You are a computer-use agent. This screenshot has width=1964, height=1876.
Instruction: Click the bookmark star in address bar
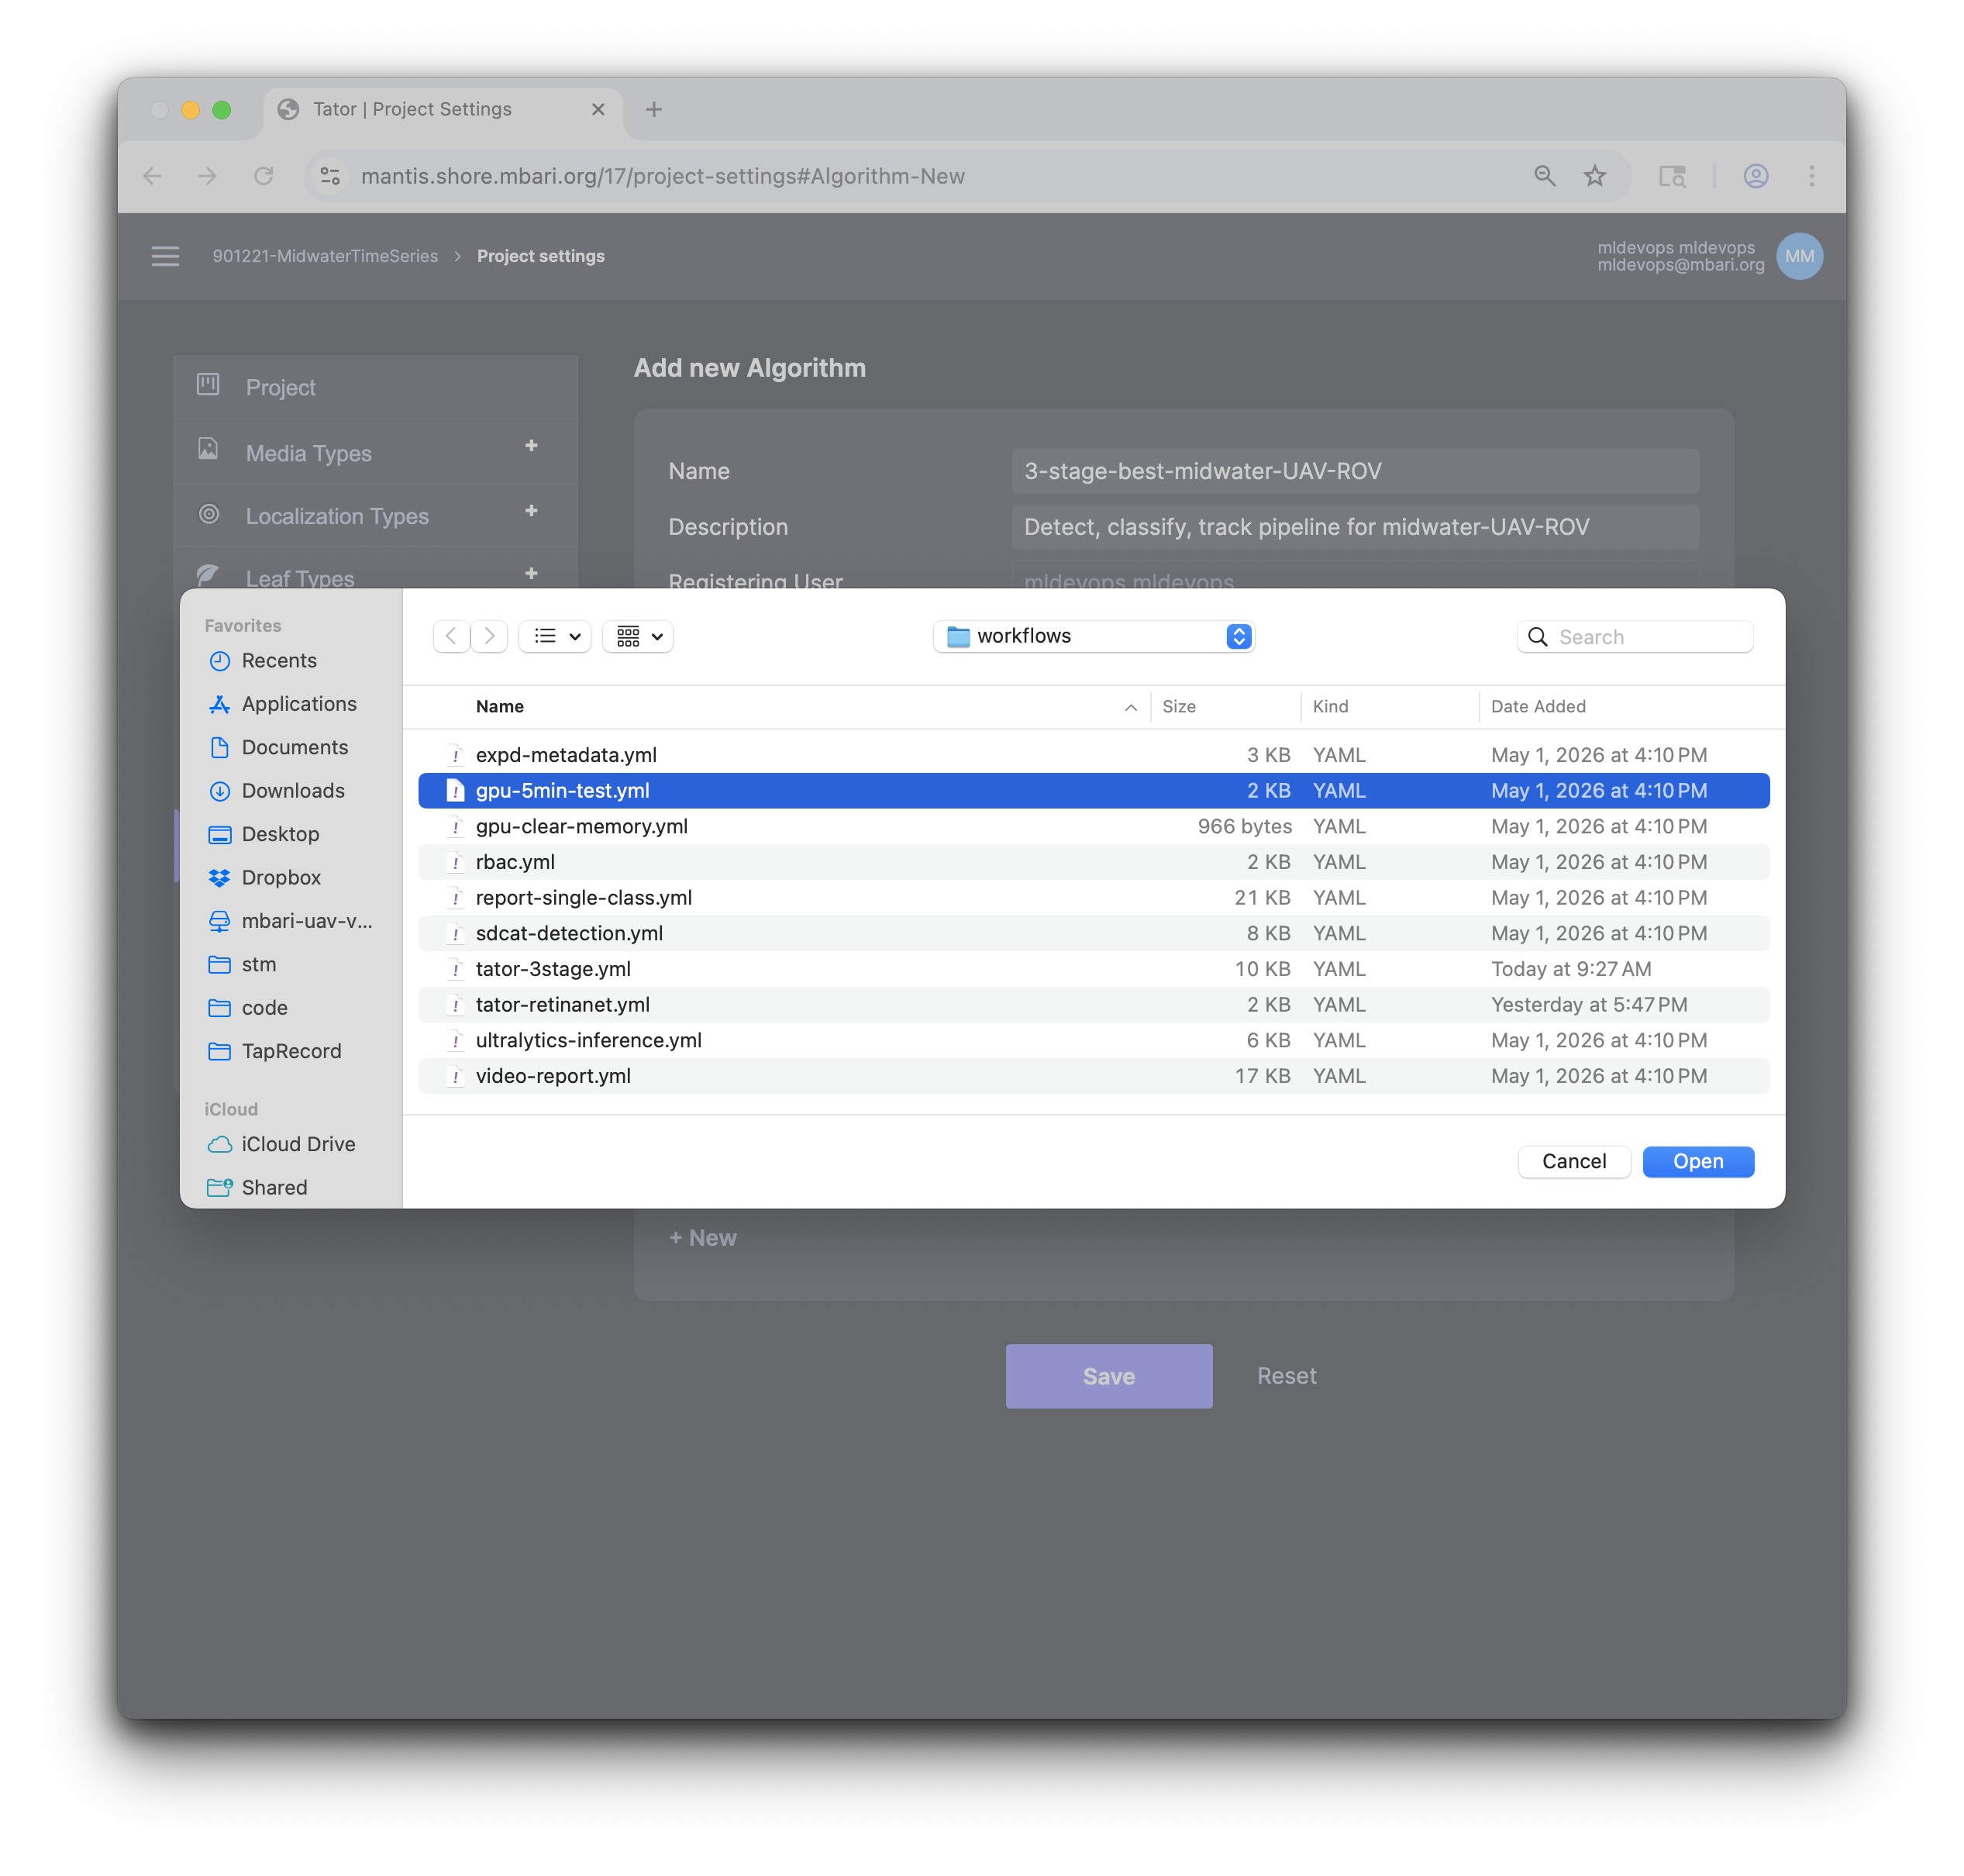1595,176
